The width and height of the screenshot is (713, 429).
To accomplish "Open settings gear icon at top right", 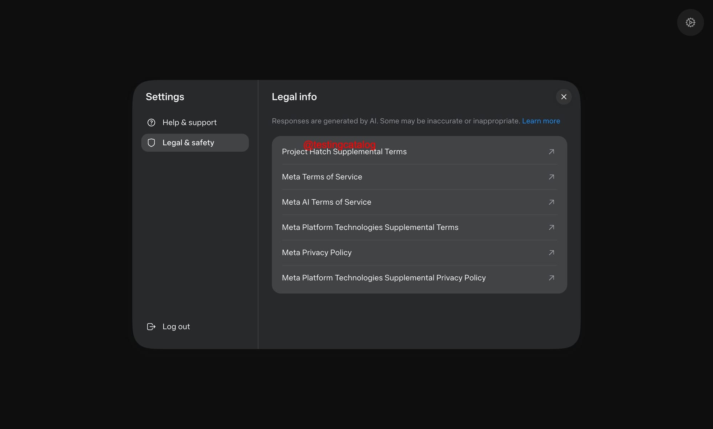I will click(690, 22).
